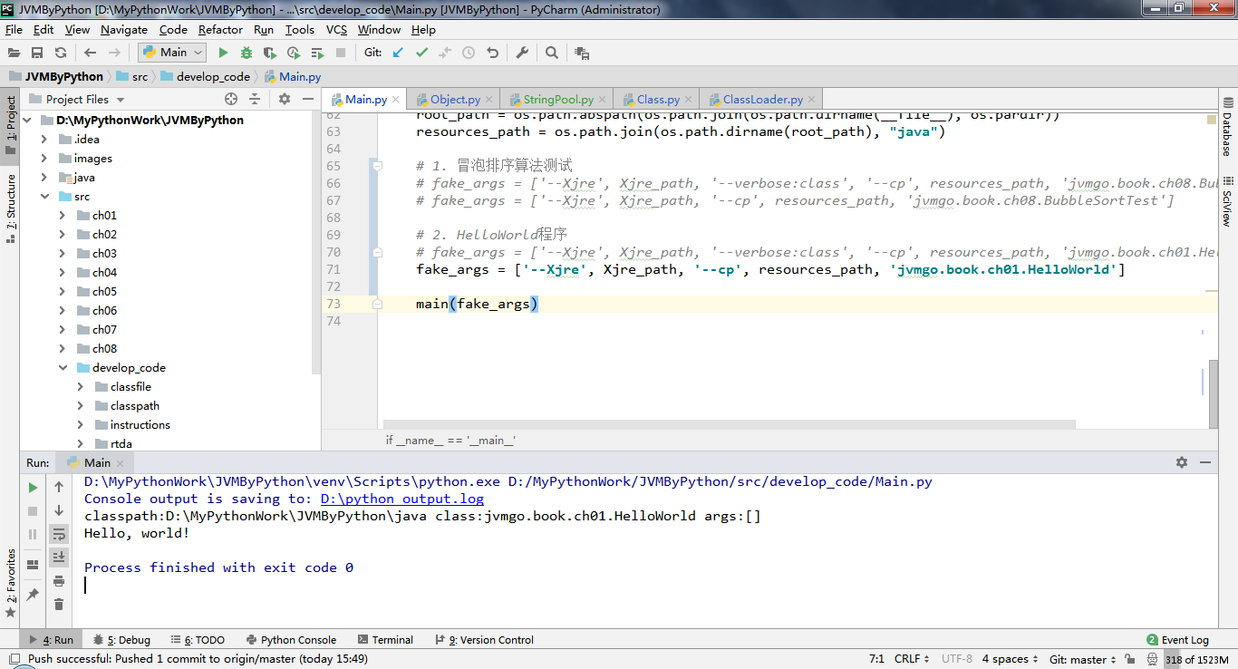Collapse the develop_code folder
Screen dimensions: 1238x669
[x=63, y=368]
